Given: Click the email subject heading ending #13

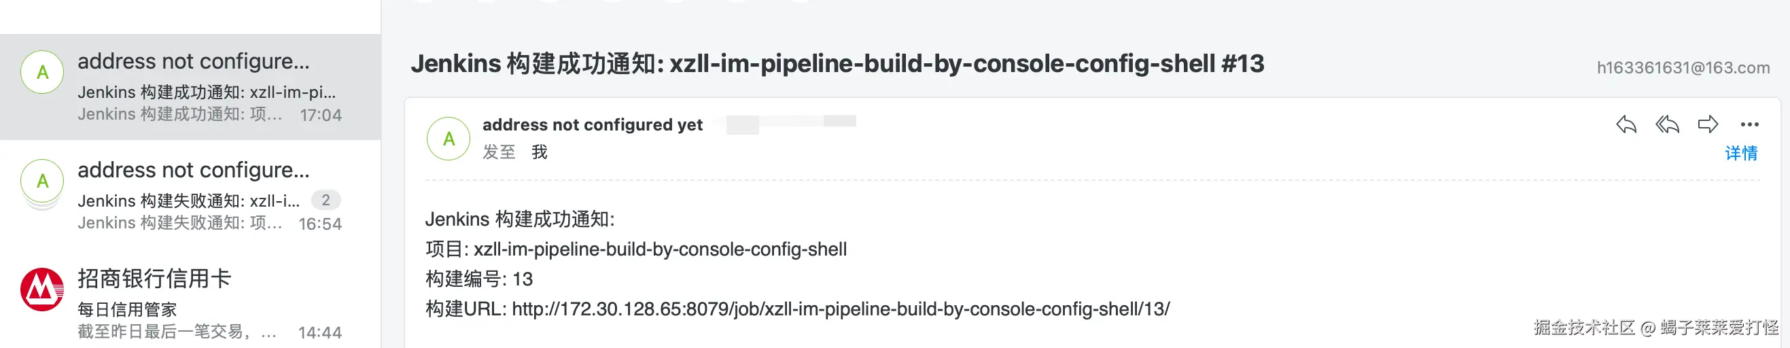Looking at the screenshot, I should tap(837, 64).
